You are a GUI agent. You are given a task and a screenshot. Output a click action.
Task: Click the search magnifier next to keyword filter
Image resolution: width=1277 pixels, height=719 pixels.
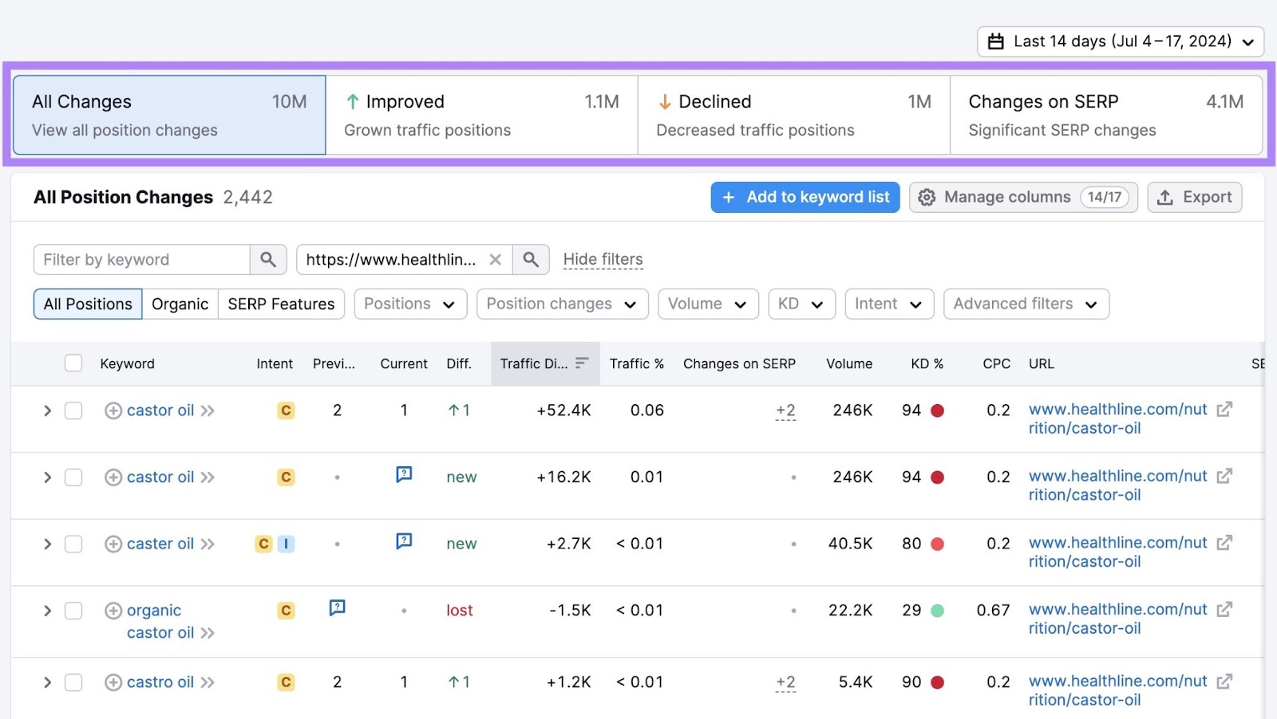pos(268,259)
